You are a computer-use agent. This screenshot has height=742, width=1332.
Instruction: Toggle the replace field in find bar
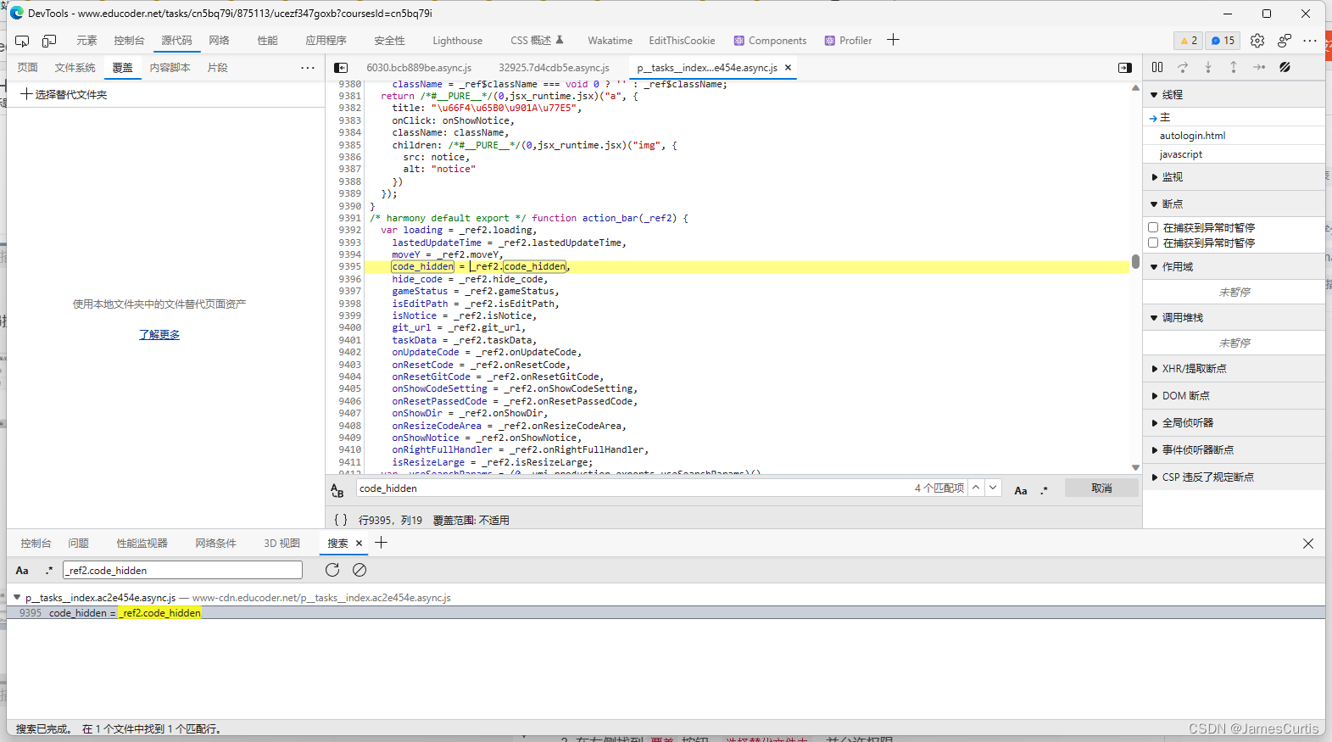pos(337,489)
